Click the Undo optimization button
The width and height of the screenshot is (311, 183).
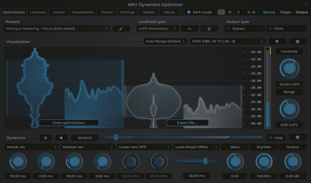pyautogui.click(x=69, y=122)
